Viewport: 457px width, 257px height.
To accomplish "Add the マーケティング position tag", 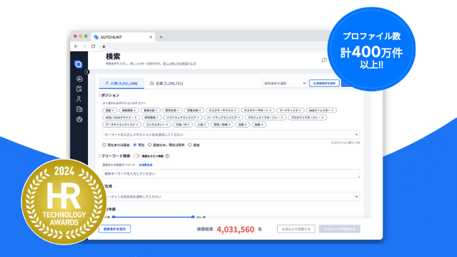I will (x=290, y=110).
